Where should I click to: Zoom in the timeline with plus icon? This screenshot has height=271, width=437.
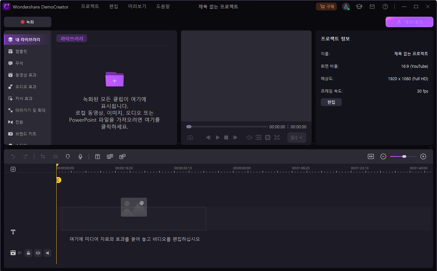click(423, 156)
